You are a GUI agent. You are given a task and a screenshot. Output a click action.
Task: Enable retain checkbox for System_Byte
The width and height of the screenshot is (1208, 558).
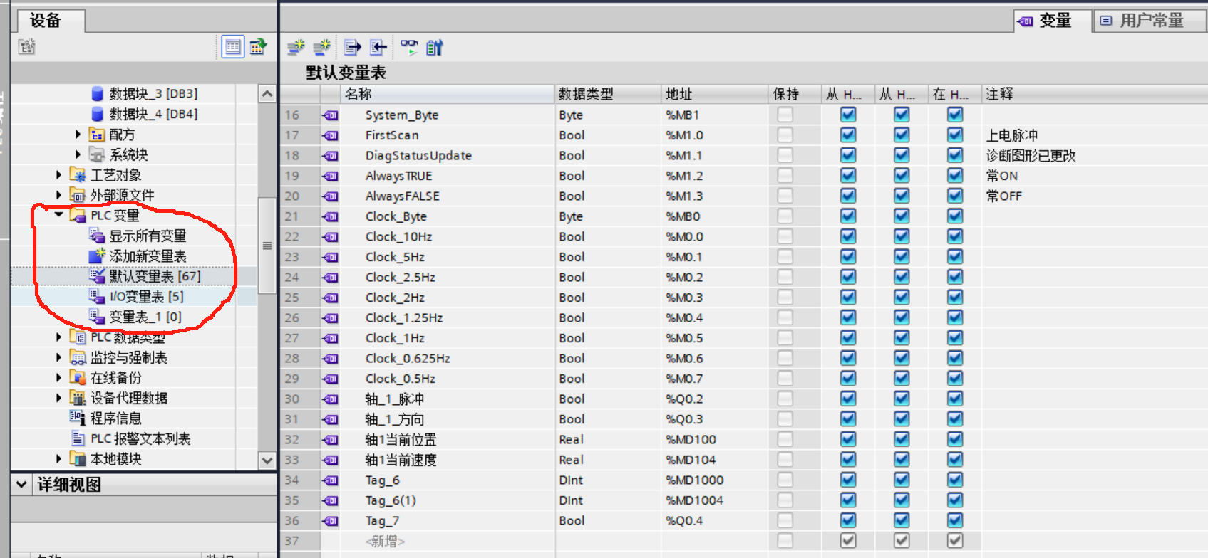[785, 115]
